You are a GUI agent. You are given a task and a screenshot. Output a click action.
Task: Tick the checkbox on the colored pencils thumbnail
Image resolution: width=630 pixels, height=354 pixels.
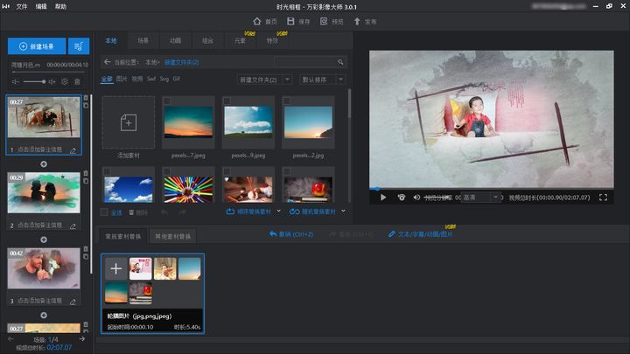click(x=167, y=171)
